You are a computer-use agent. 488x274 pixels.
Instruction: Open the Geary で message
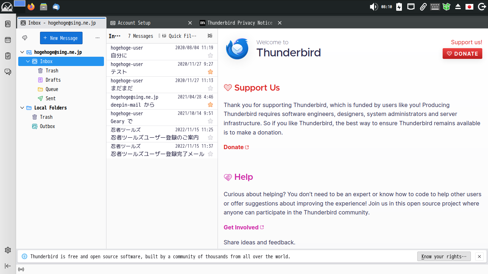pyautogui.click(x=162, y=118)
